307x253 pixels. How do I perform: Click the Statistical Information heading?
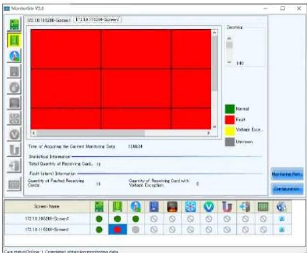click(x=50, y=157)
